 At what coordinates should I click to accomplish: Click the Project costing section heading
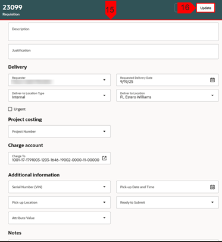(x=25, y=119)
